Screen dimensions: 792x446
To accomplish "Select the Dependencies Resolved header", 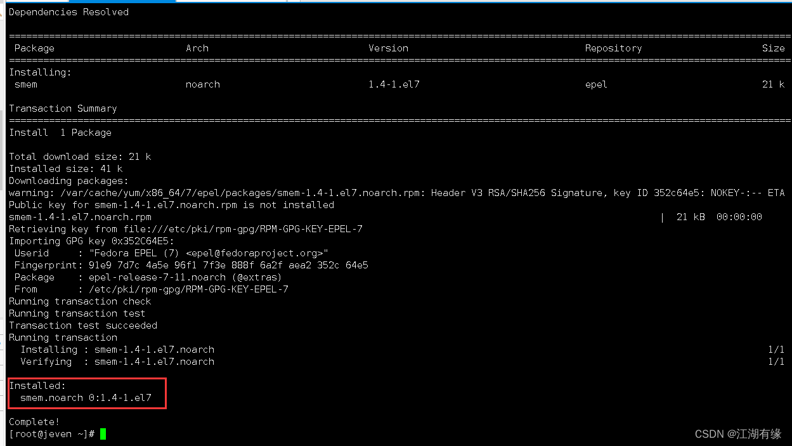I will pyautogui.click(x=68, y=11).
